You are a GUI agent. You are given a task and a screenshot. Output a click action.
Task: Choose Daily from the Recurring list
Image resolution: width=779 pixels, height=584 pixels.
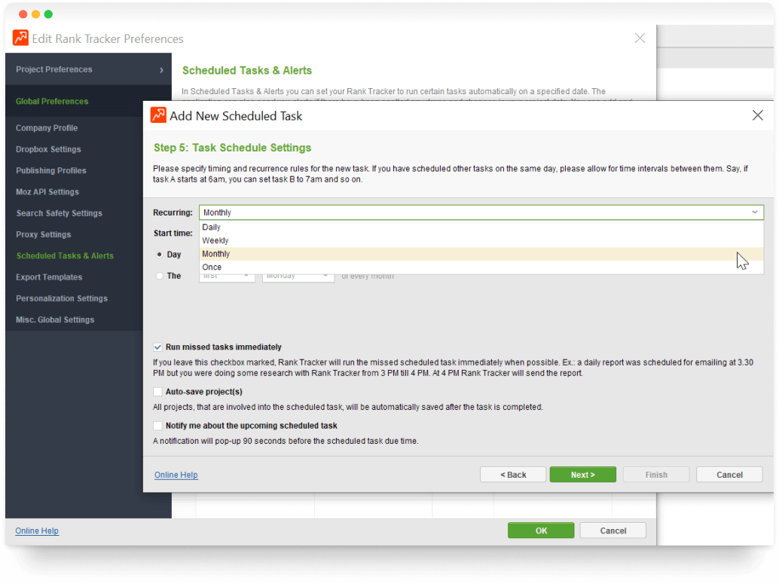[x=481, y=227]
